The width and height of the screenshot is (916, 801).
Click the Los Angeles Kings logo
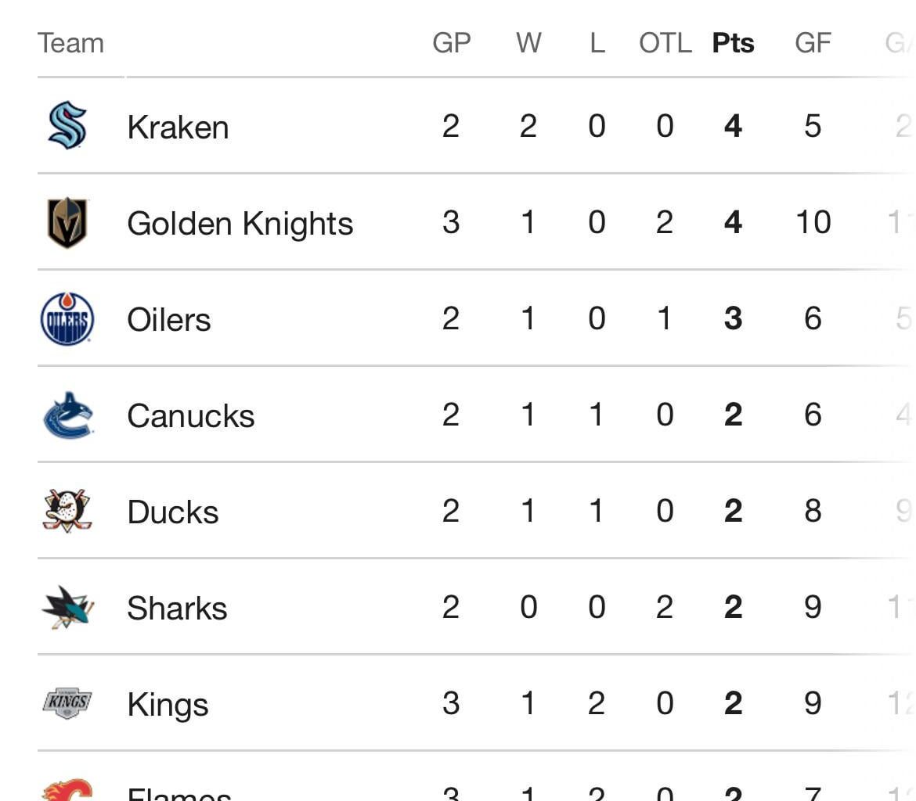pos(67,703)
